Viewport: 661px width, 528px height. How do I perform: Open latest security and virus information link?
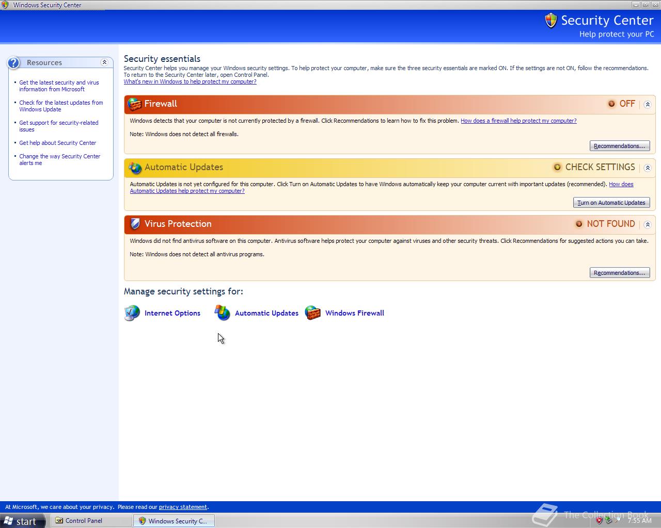click(x=59, y=86)
